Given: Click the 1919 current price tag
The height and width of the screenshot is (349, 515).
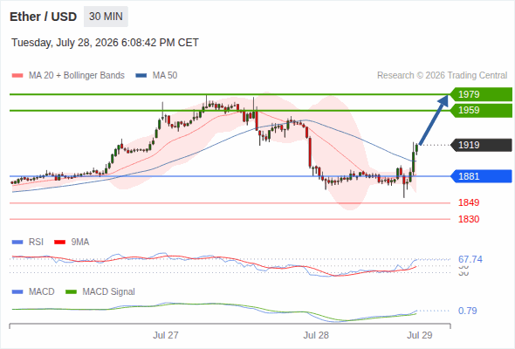Looking at the screenshot, I should pyautogui.click(x=481, y=145).
